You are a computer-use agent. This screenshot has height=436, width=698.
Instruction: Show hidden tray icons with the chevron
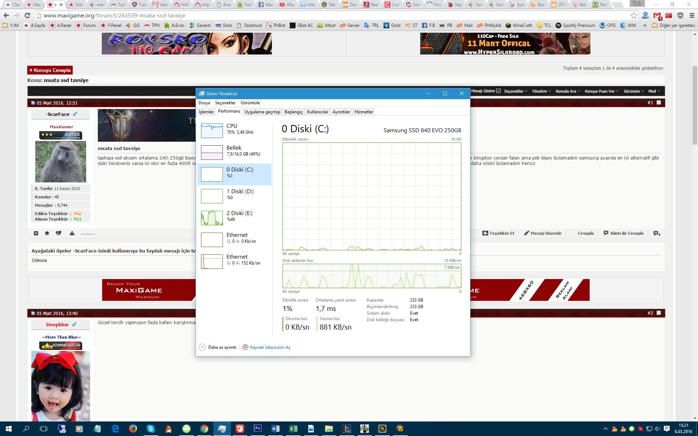[605, 429]
